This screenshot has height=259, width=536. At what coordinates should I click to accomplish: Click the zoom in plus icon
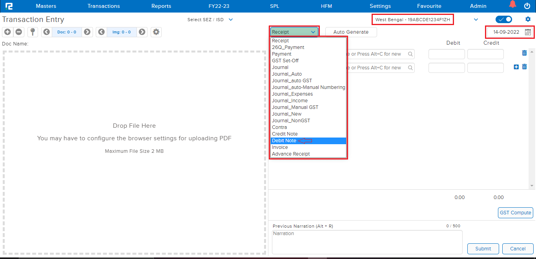pyautogui.click(x=7, y=32)
